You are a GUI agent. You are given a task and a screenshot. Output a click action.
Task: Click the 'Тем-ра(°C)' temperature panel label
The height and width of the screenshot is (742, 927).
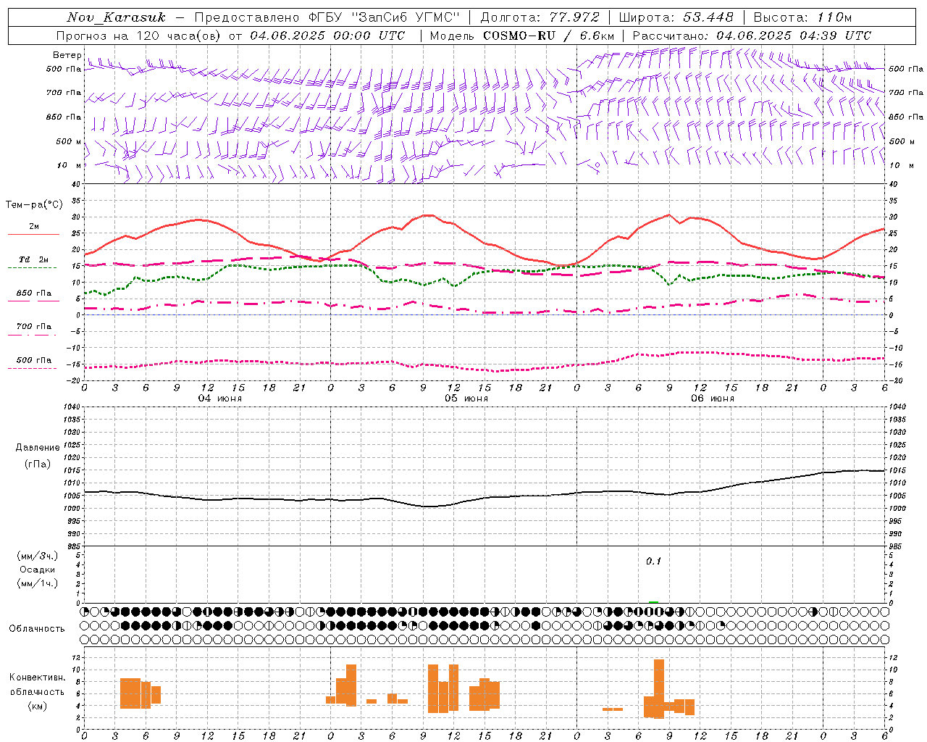coord(34,205)
